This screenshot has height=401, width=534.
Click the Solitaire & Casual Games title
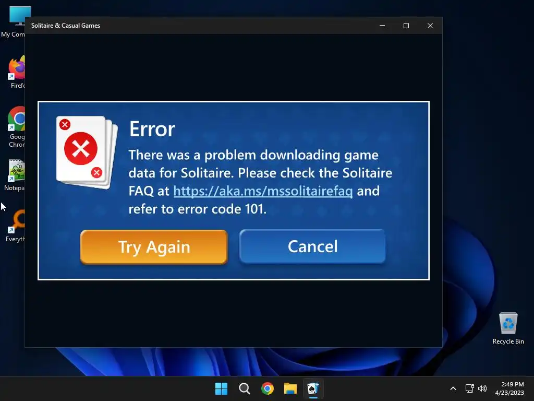point(66,26)
